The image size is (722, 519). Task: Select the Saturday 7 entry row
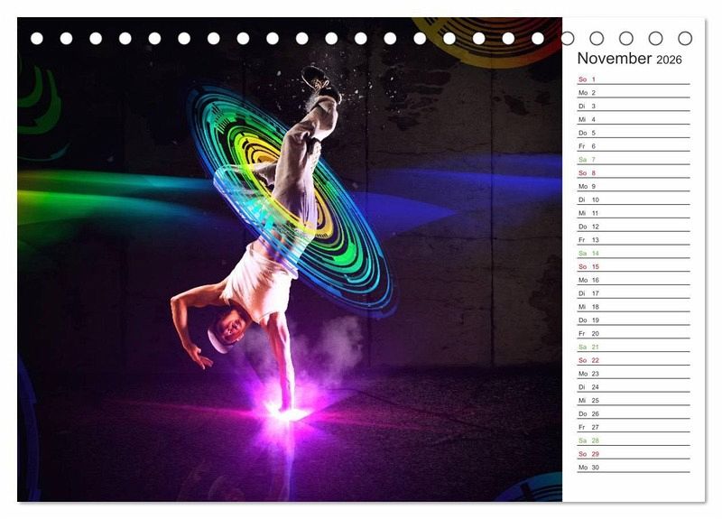point(634,160)
